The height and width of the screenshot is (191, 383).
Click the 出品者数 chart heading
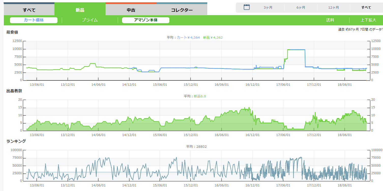pos(14,91)
